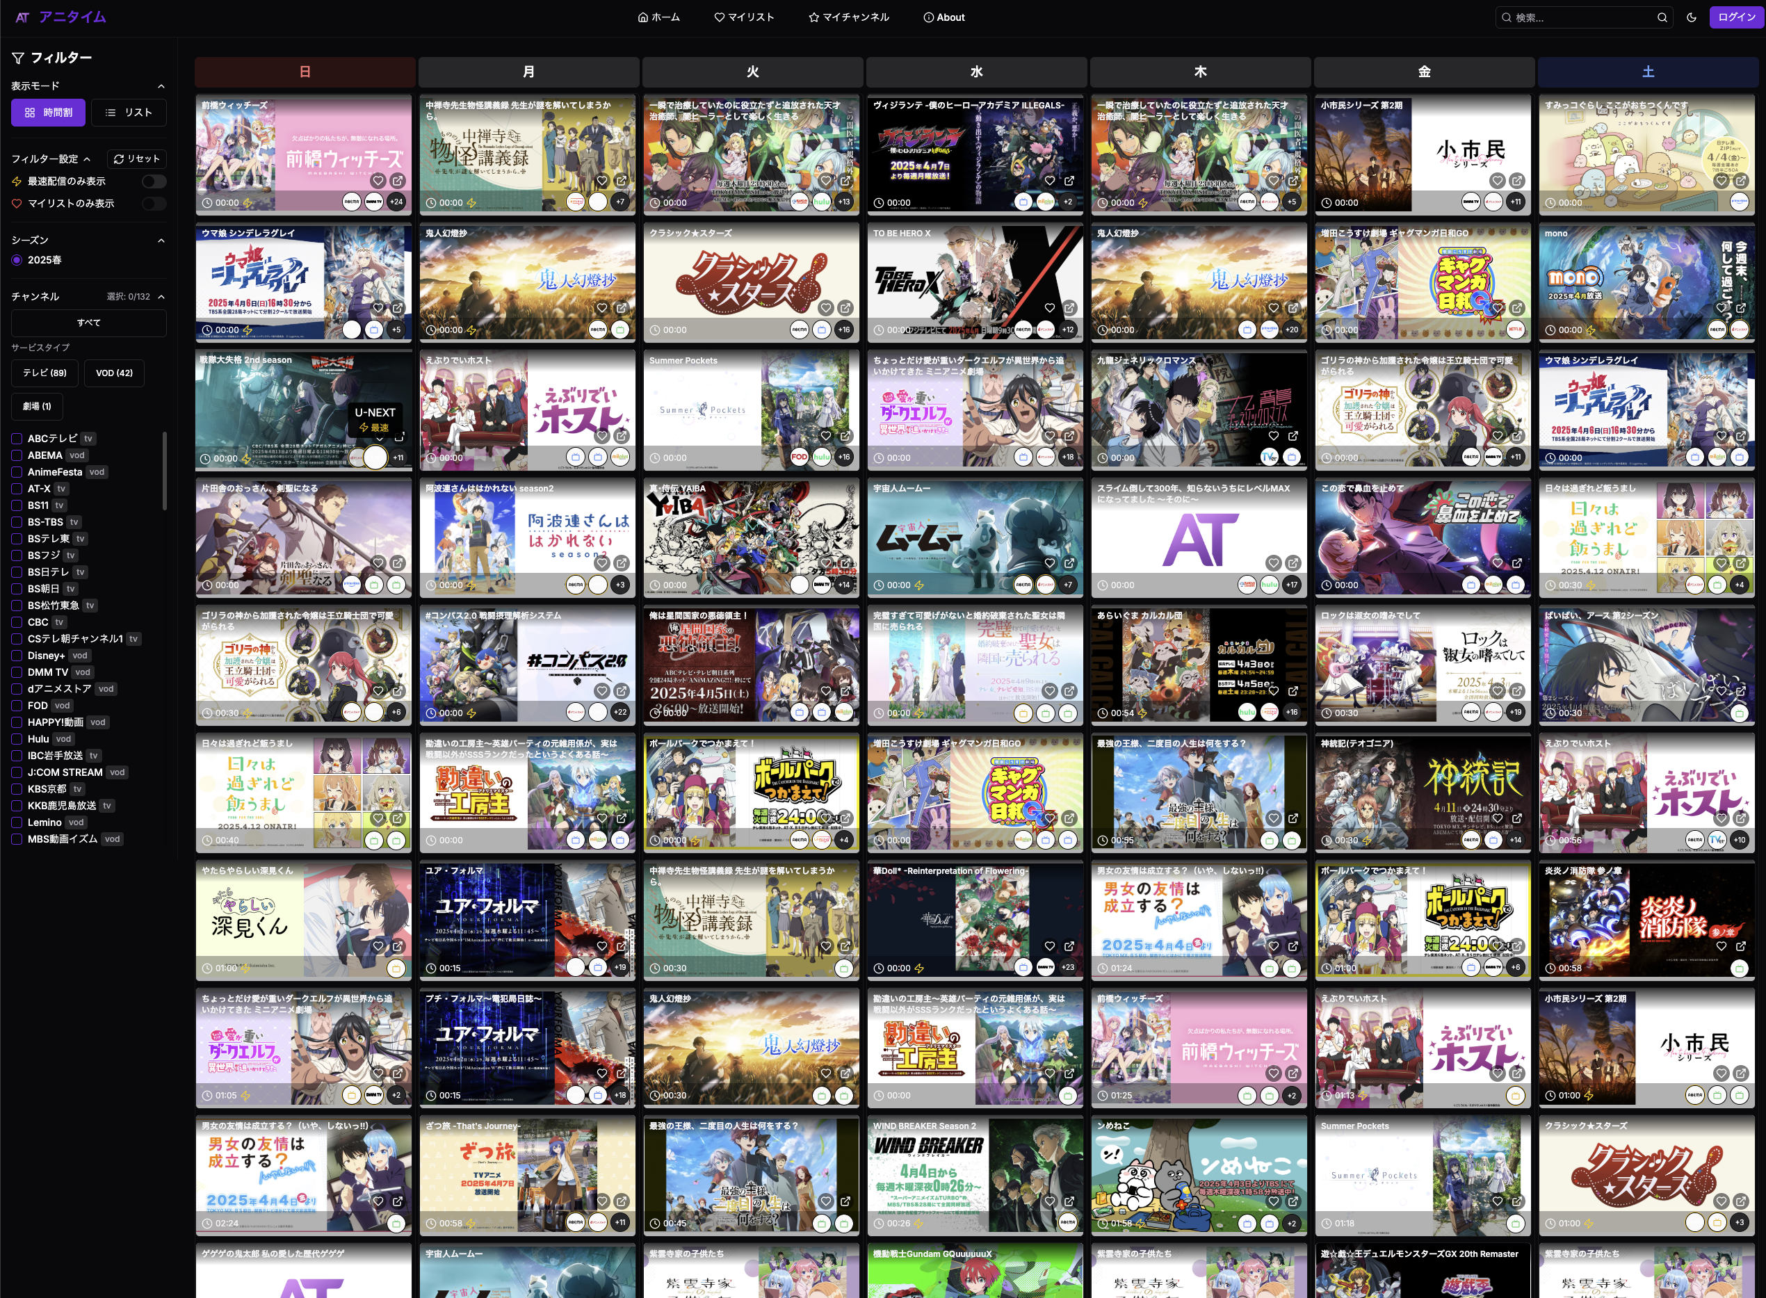This screenshot has height=1298, width=1766.
Task: Enable the マイリストのみ表示 toggle
Action: (154, 203)
